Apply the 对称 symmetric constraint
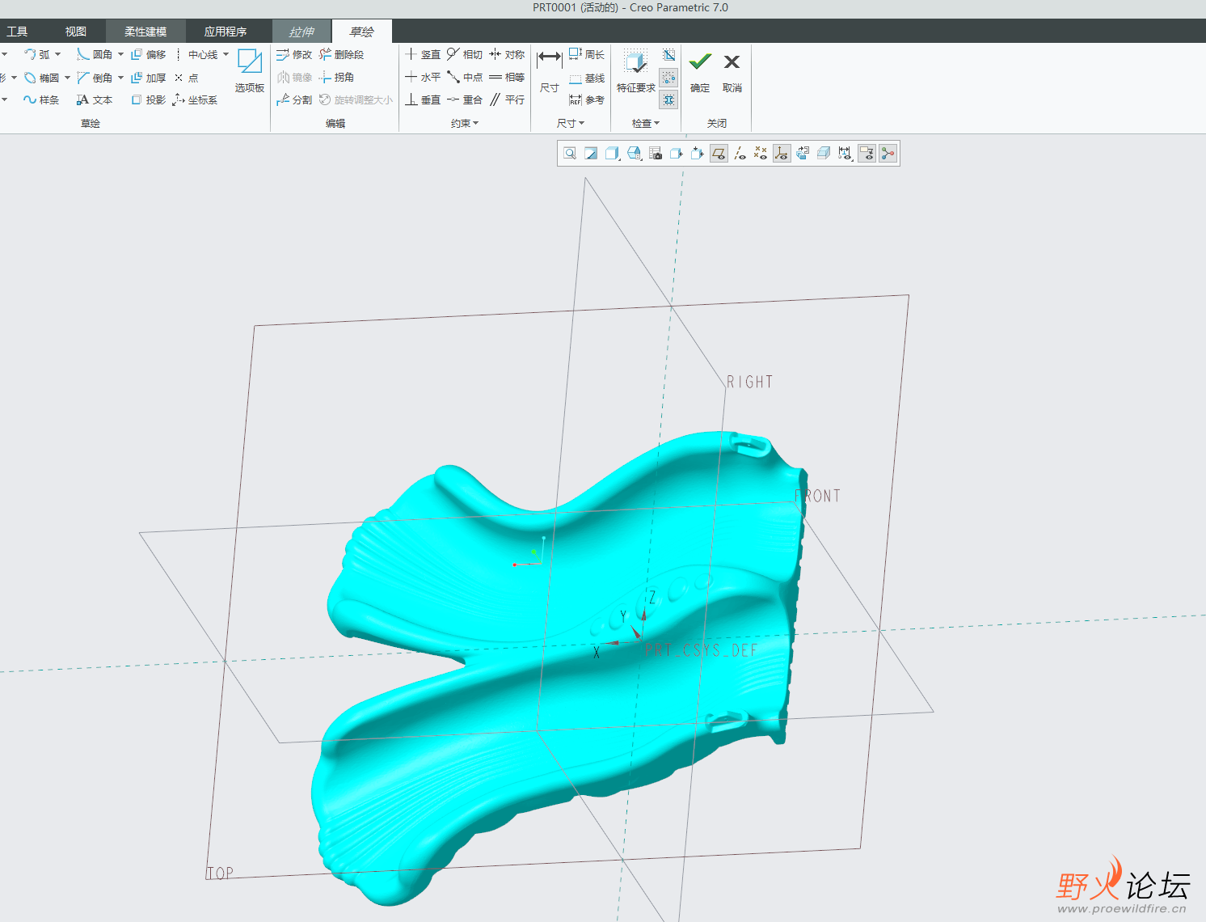 [507, 54]
